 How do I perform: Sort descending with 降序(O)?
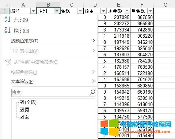tap(22, 30)
